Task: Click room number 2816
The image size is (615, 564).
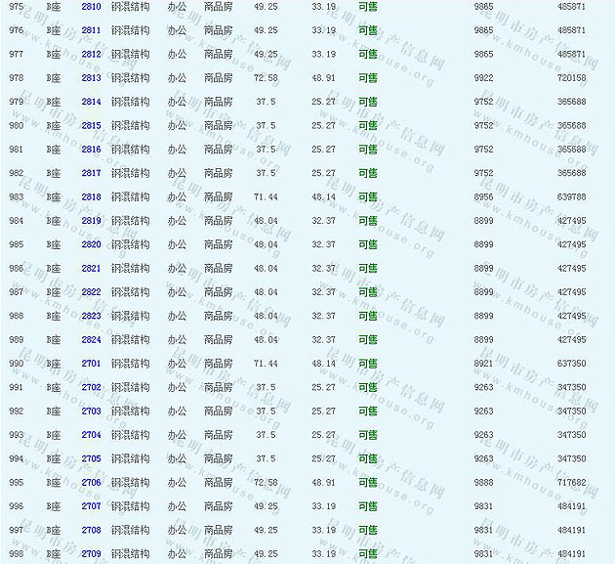Action: (91, 150)
